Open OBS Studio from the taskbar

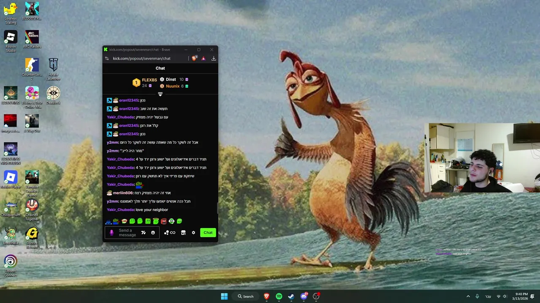(x=316, y=296)
